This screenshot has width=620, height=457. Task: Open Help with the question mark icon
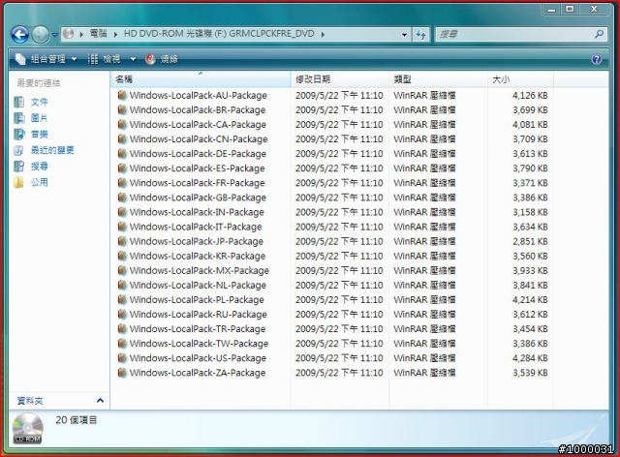click(x=597, y=59)
